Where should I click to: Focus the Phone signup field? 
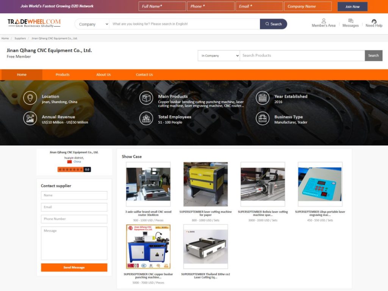click(x=211, y=6)
